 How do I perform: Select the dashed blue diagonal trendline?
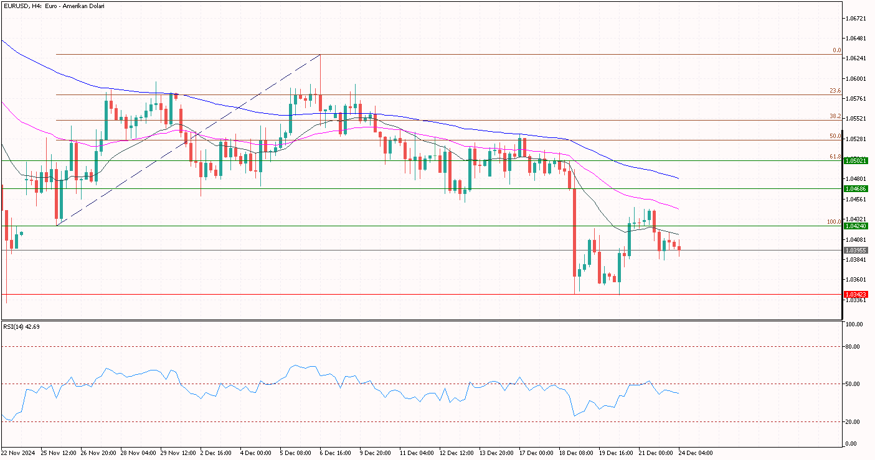tap(188, 140)
